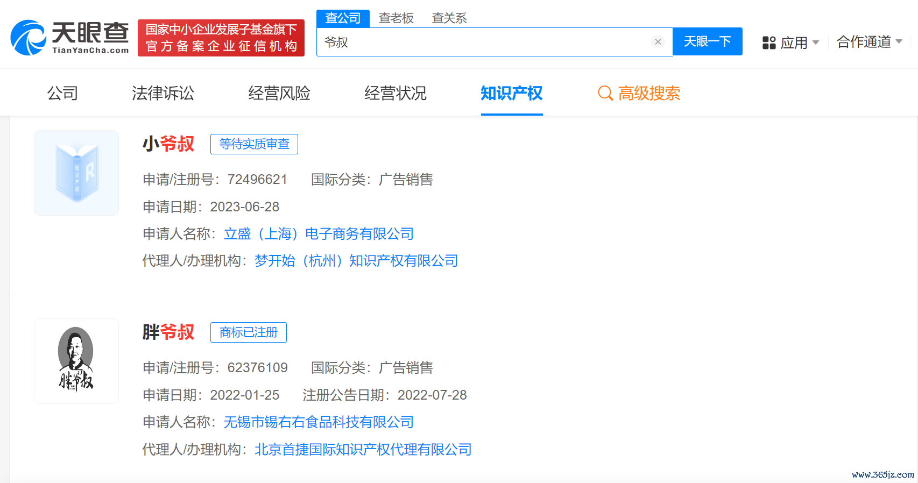The image size is (918, 483).
Task: Open the 法律诉讼 category tab
Action: 163,94
